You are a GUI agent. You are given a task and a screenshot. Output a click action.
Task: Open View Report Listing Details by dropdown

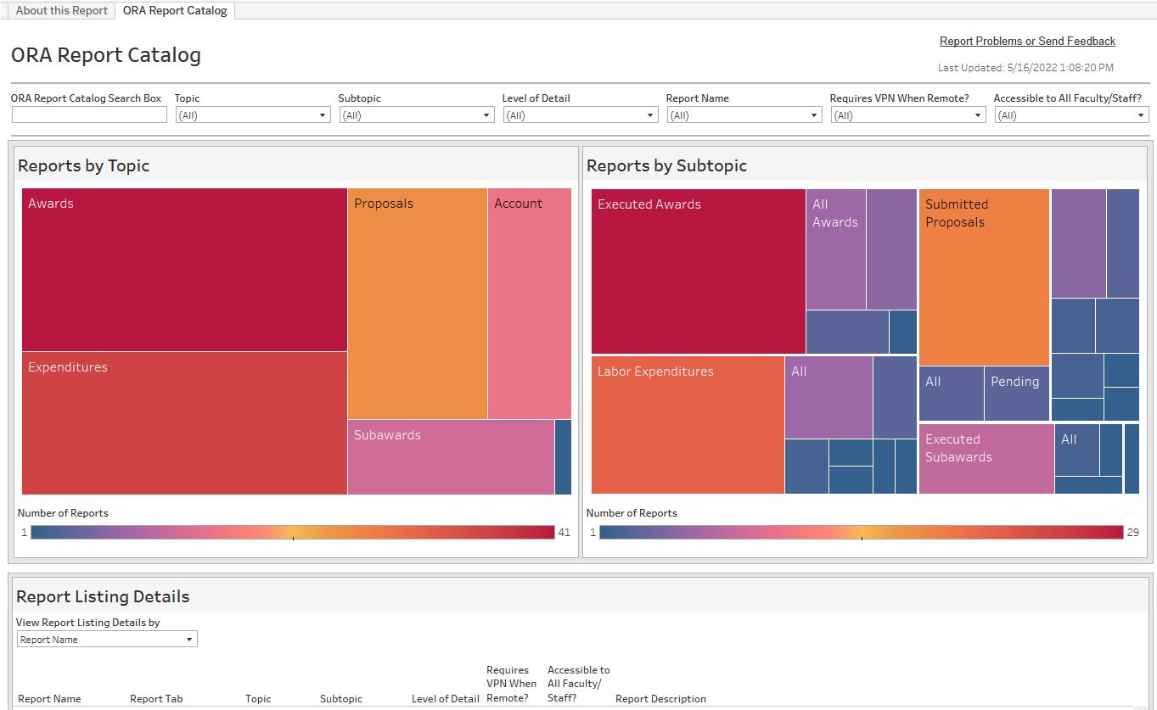point(107,640)
